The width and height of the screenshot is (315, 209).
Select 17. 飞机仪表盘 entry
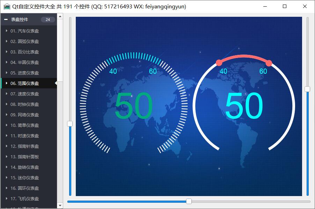[24, 199]
